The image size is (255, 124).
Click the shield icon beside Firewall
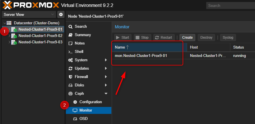[x=70, y=77]
